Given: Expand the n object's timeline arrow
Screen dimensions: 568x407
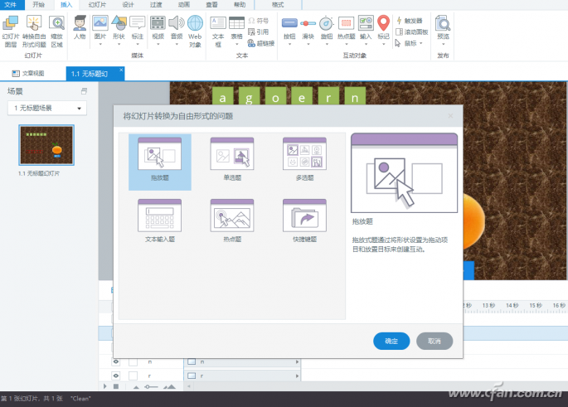Looking at the screenshot, I should [297, 361].
